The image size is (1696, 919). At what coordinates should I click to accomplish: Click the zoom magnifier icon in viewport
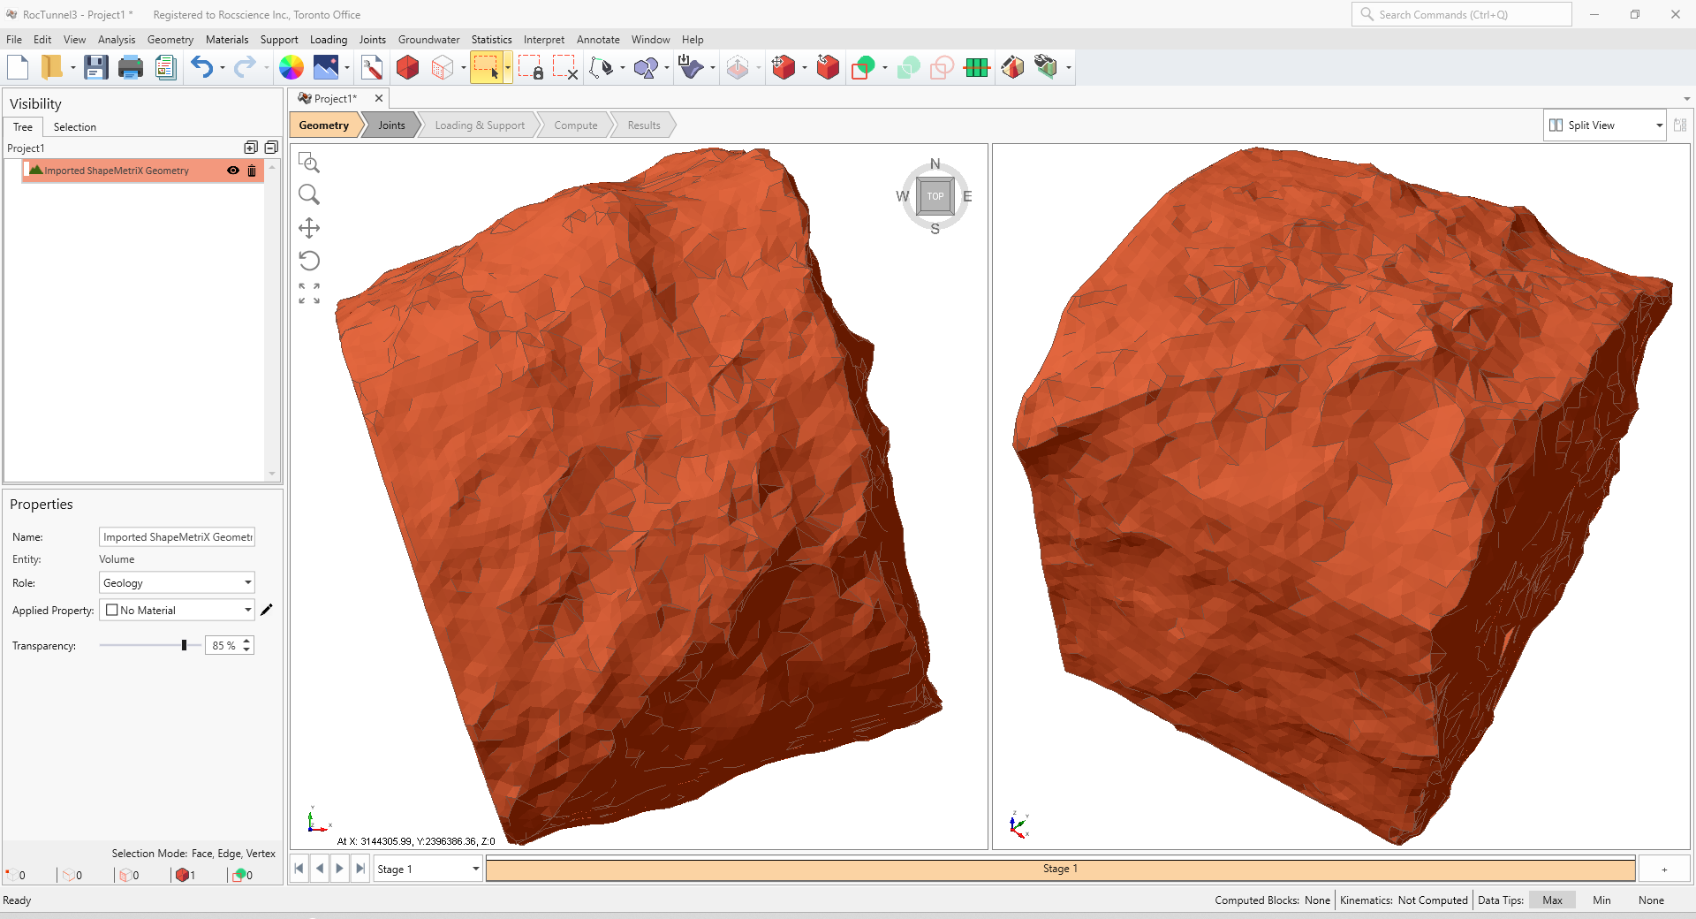309,194
